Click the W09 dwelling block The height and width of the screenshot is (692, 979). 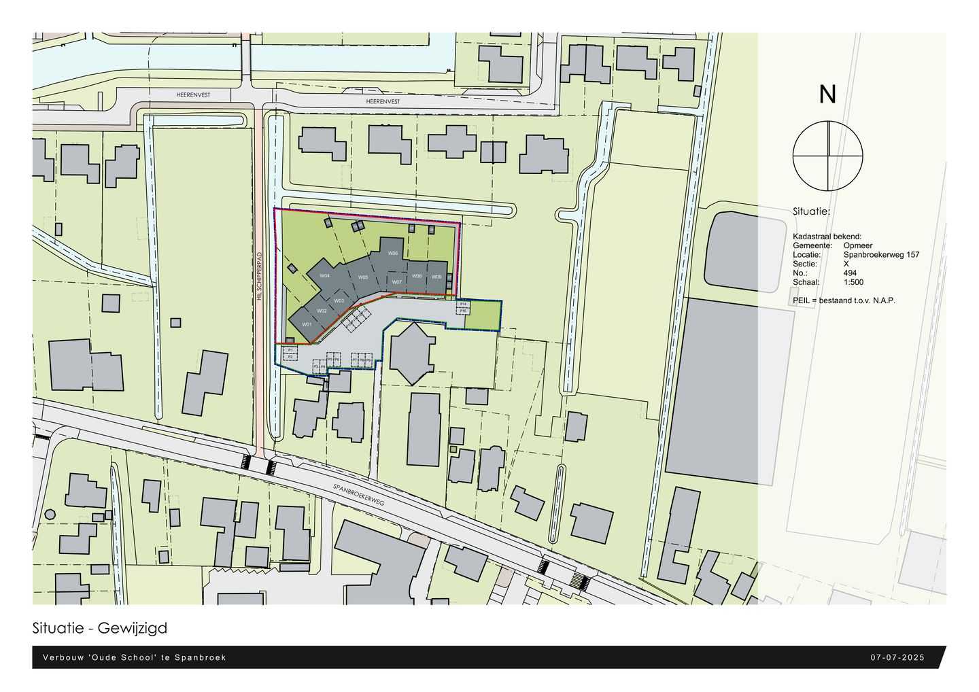click(x=436, y=277)
